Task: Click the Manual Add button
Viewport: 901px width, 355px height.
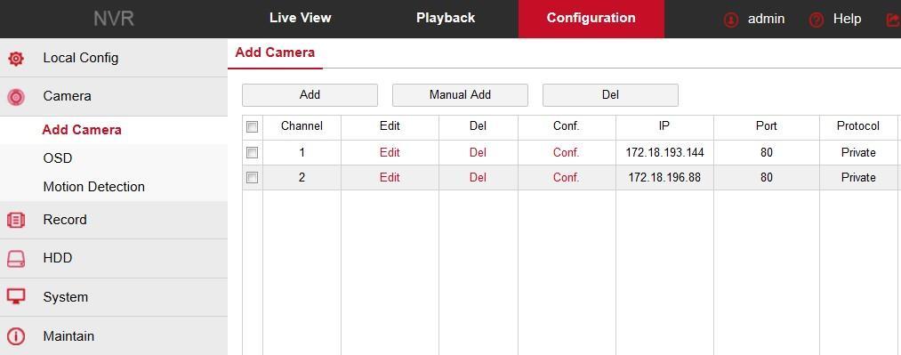Action: (x=460, y=95)
